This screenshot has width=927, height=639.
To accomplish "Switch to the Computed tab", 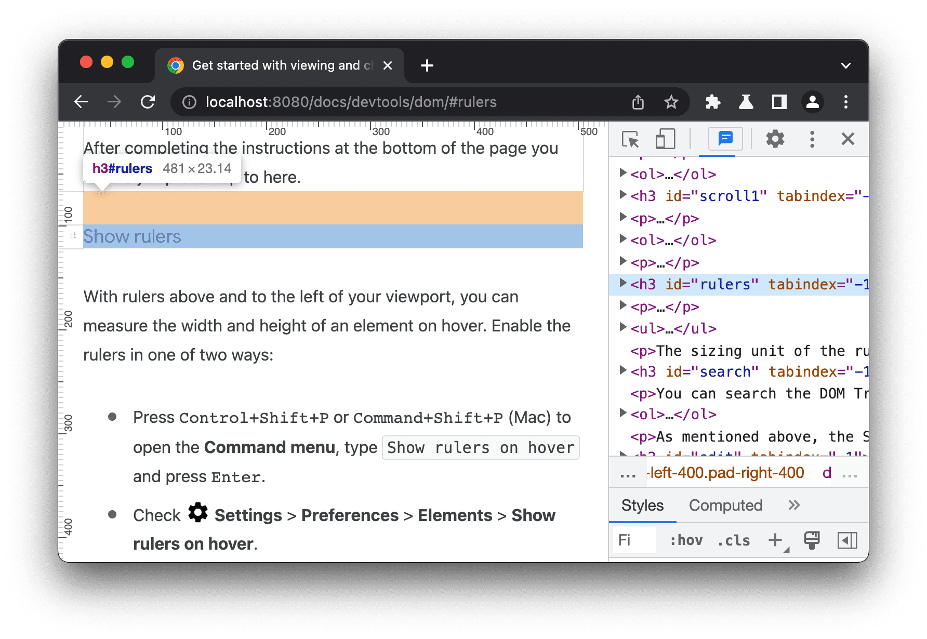I will pos(725,505).
